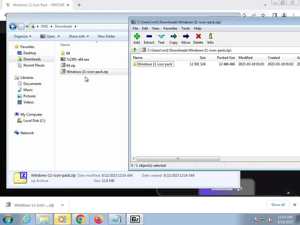Go up one folder level in 7-Zip

(x=134, y=50)
